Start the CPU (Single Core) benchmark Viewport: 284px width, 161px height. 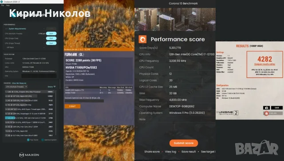pos(51,38)
